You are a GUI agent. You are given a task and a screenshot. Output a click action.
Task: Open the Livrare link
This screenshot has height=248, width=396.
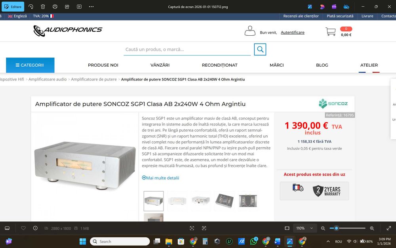tap(367, 16)
